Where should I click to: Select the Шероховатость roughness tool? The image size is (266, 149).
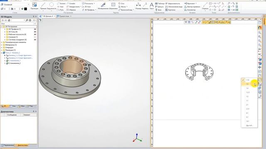click(x=172, y=3)
